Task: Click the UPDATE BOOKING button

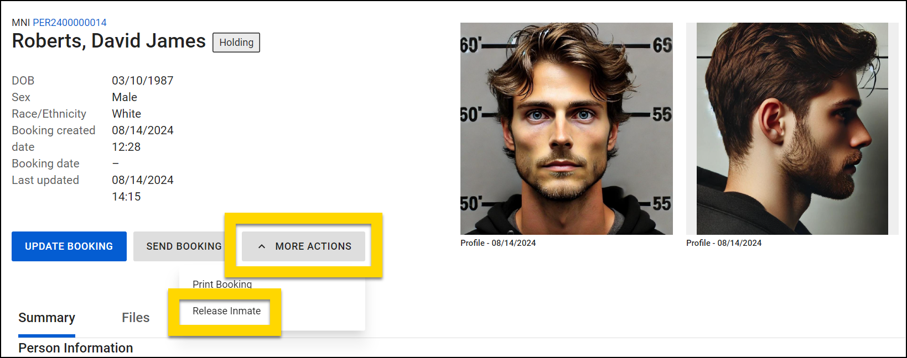Action: (x=69, y=246)
